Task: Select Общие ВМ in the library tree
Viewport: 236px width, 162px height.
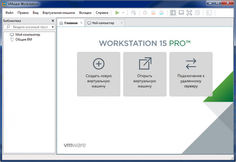Action: (x=24, y=39)
